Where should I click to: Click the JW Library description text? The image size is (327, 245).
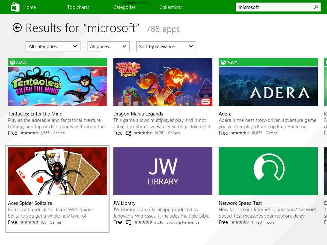pos(161,213)
